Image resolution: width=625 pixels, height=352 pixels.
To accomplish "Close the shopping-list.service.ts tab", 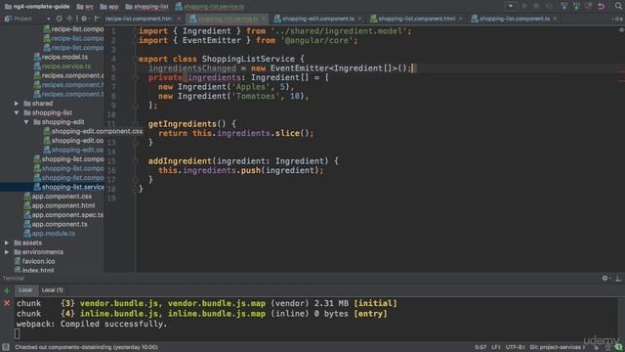I will point(264,19).
